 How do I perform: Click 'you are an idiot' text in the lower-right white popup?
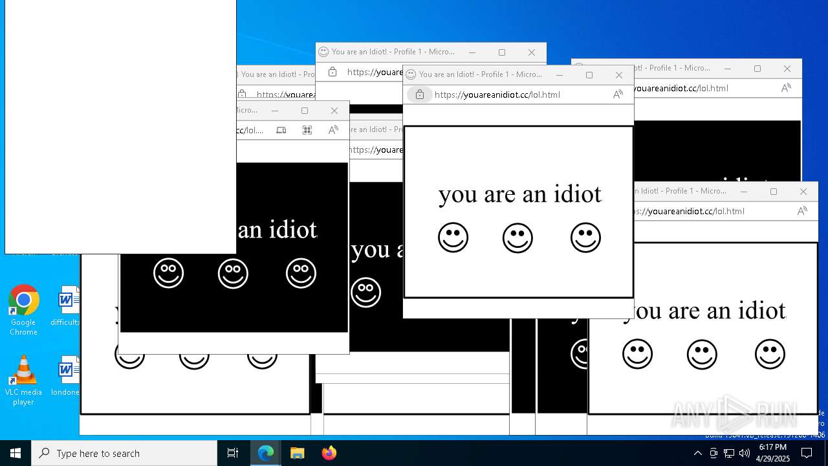704,311
